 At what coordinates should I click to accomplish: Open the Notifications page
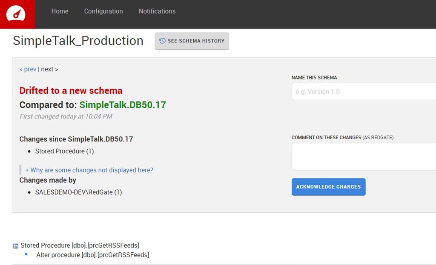click(x=157, y=11)
